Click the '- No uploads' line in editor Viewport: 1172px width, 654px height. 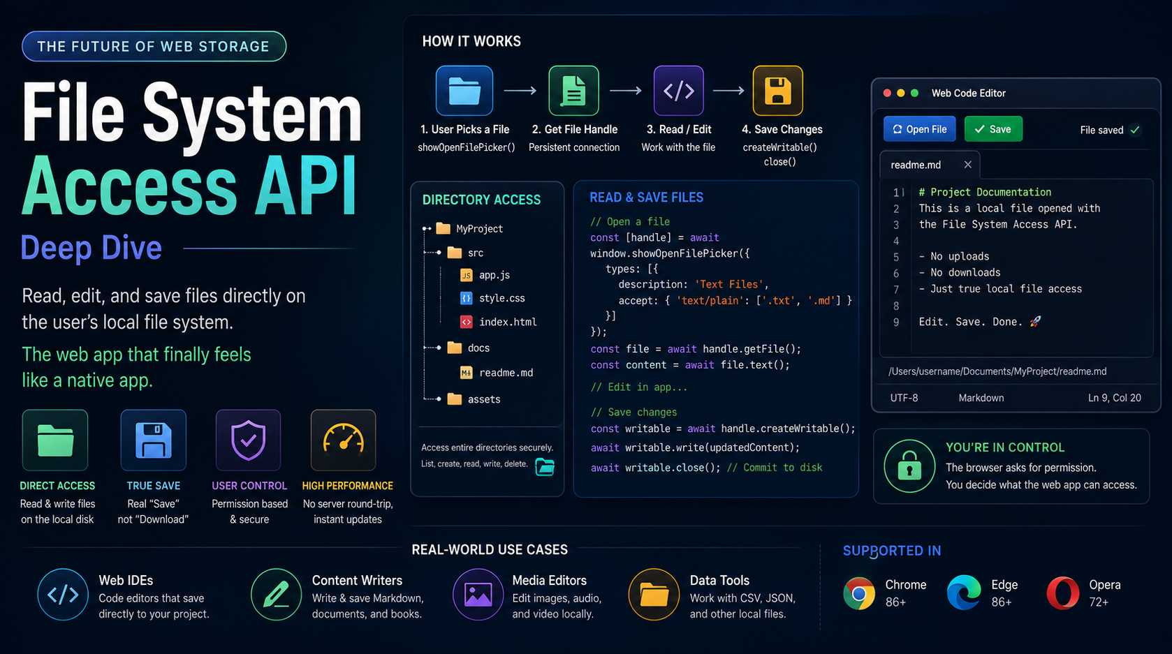(954, 256)
